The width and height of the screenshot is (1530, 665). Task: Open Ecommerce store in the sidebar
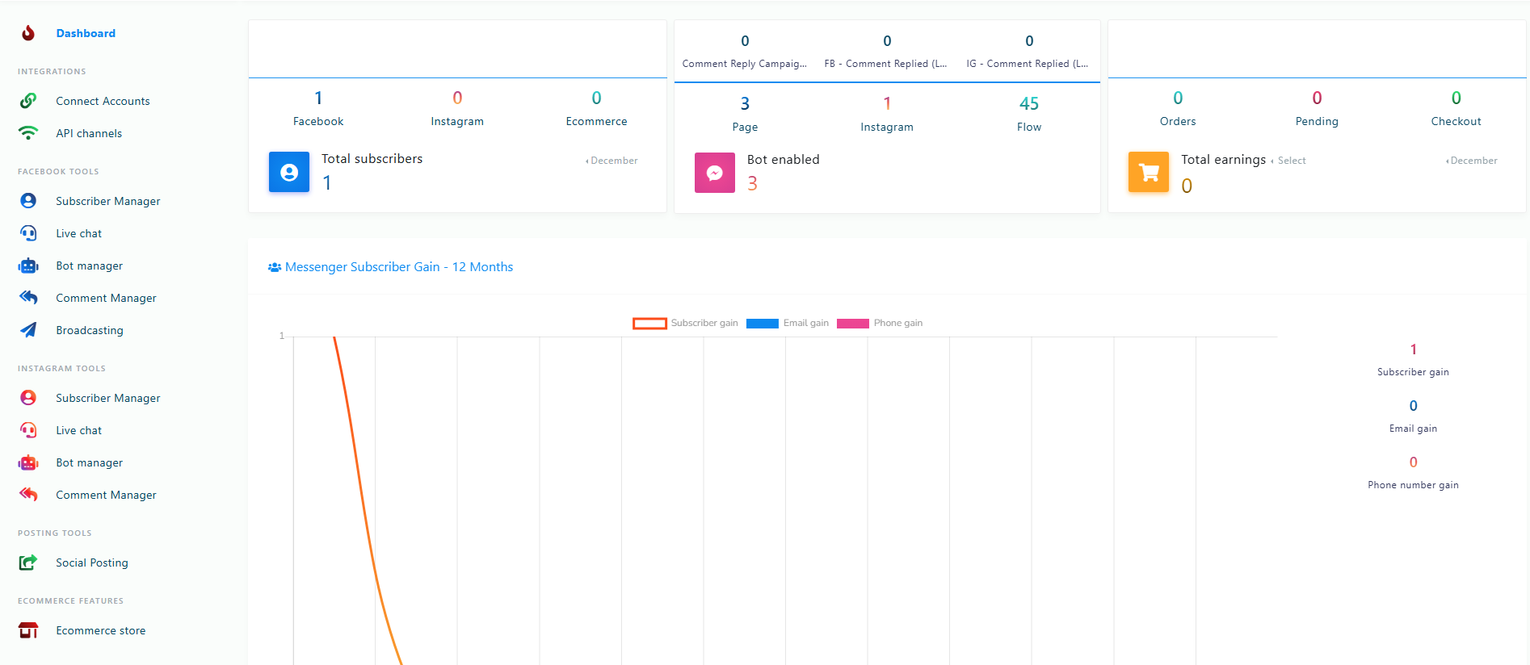pyautogui.click(x=101, y=630)
